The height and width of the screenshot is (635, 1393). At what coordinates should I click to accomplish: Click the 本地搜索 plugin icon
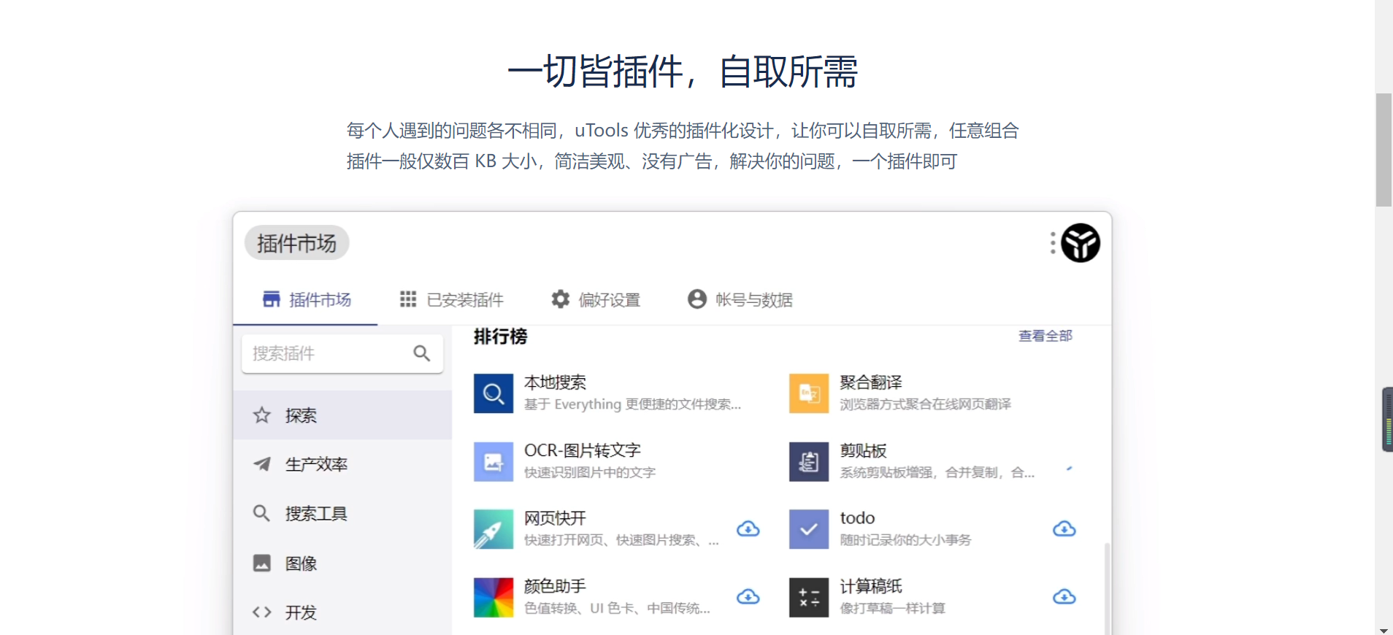pyautogui.click(x=494, y=393)
